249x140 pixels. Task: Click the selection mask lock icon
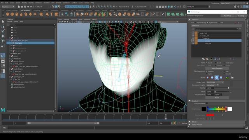click(91, 7)
